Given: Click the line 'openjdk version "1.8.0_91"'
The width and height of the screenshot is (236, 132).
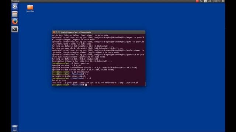Looking at the screenshot, I should [67, 65].
